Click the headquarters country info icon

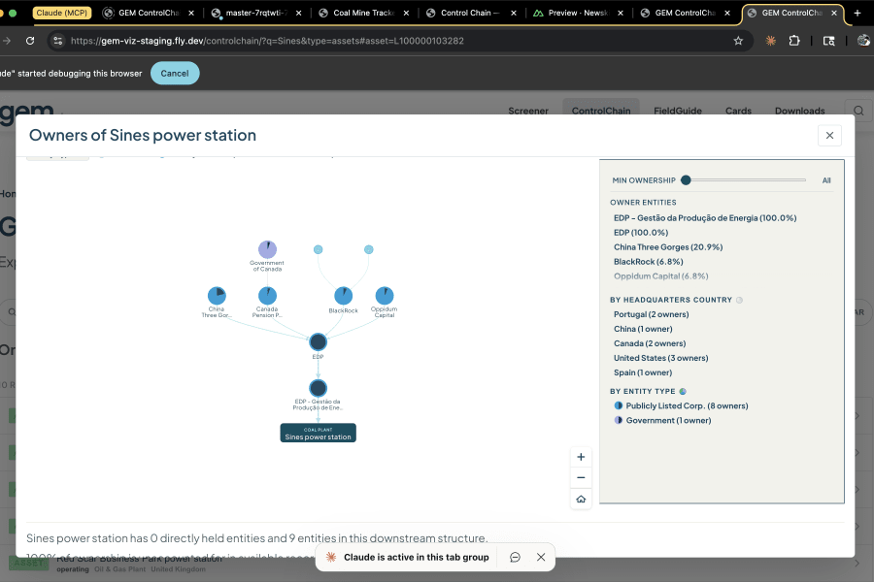[x=739, y=300]
